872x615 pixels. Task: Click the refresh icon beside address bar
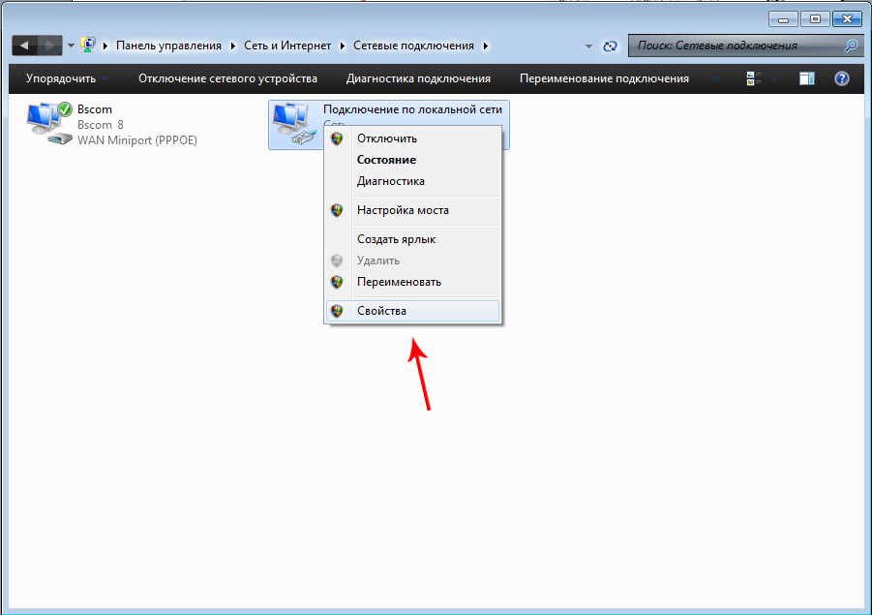tap(610, 46)
